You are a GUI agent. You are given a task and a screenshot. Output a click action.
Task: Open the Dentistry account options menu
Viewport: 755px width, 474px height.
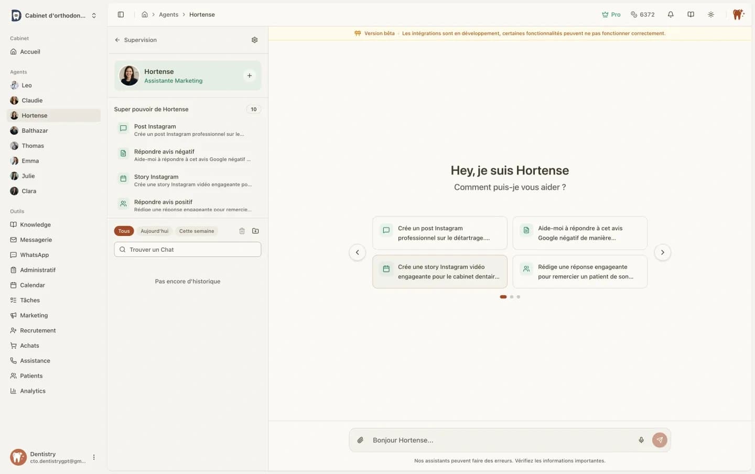[94, 457]
